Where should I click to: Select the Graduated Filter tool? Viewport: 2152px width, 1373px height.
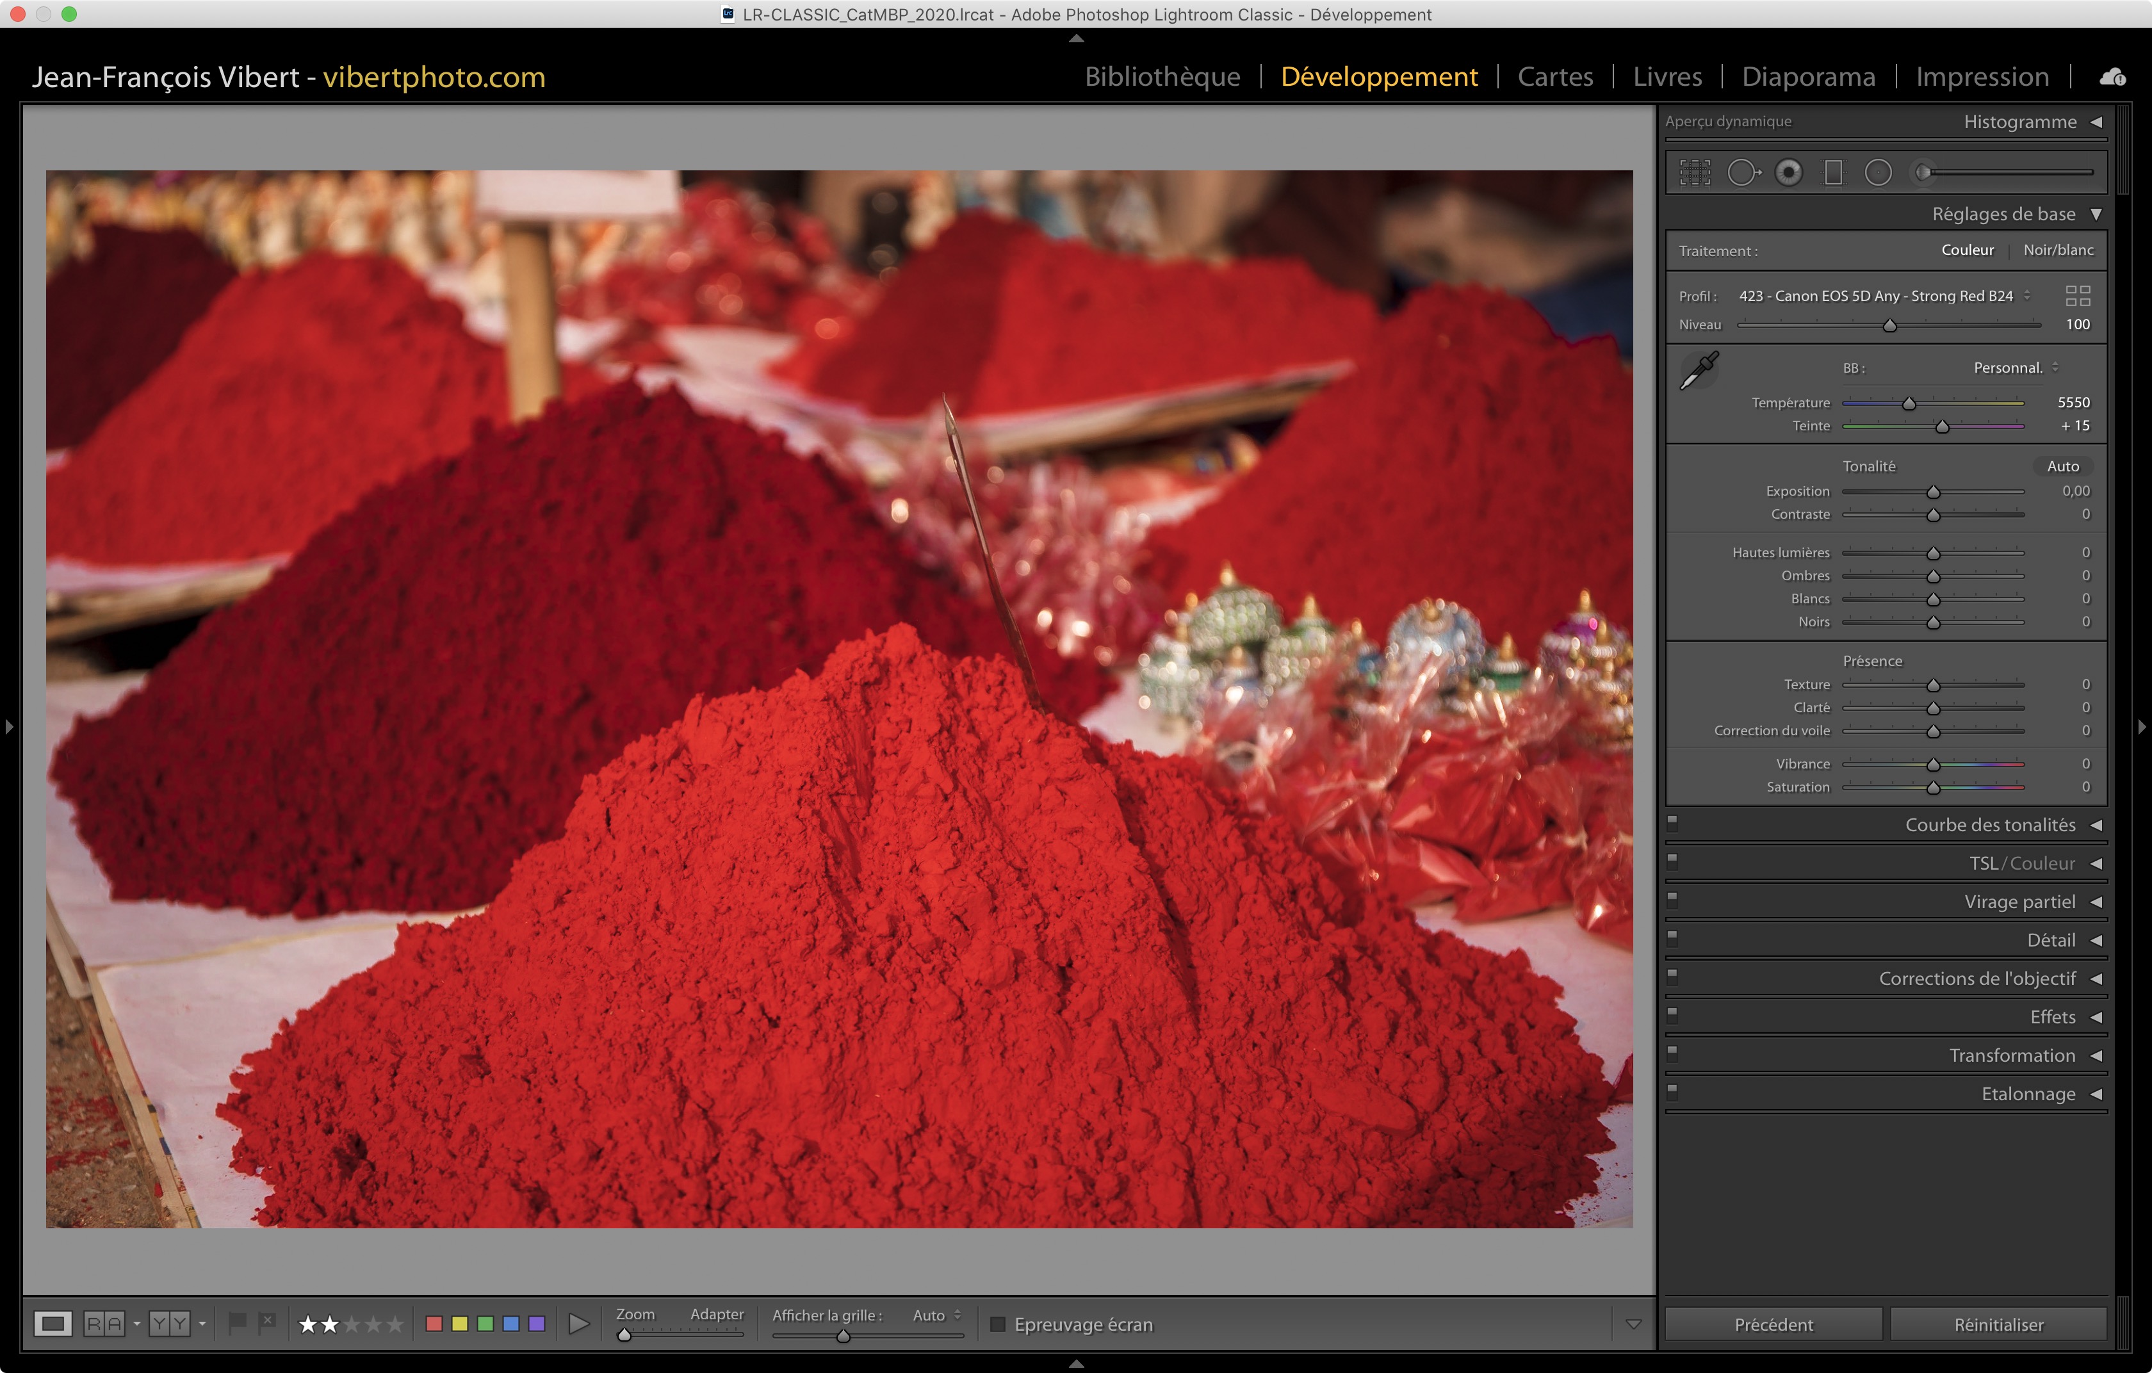[x=1833, y=172]
